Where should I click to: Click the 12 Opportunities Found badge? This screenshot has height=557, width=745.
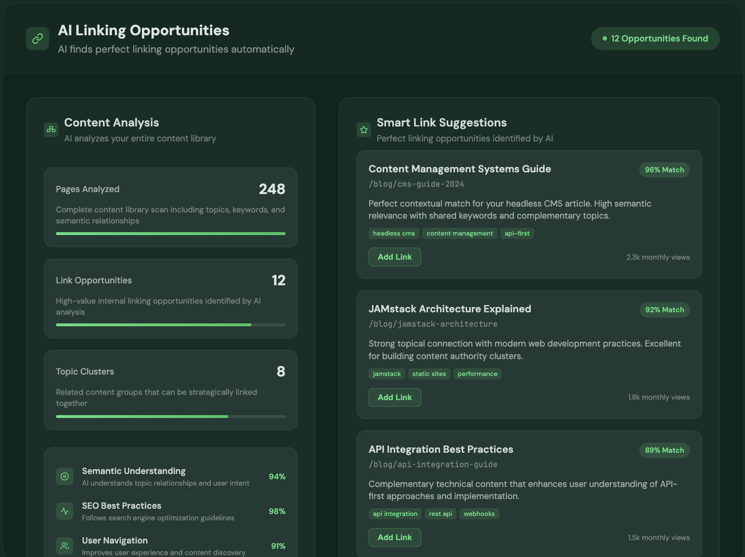click(x=655, y=39)
